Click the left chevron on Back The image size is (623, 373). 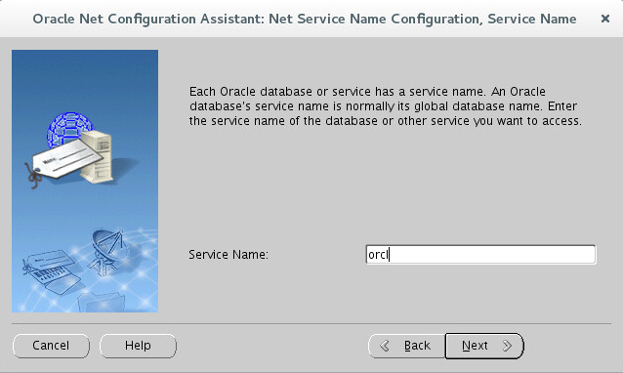pos(384,346)
